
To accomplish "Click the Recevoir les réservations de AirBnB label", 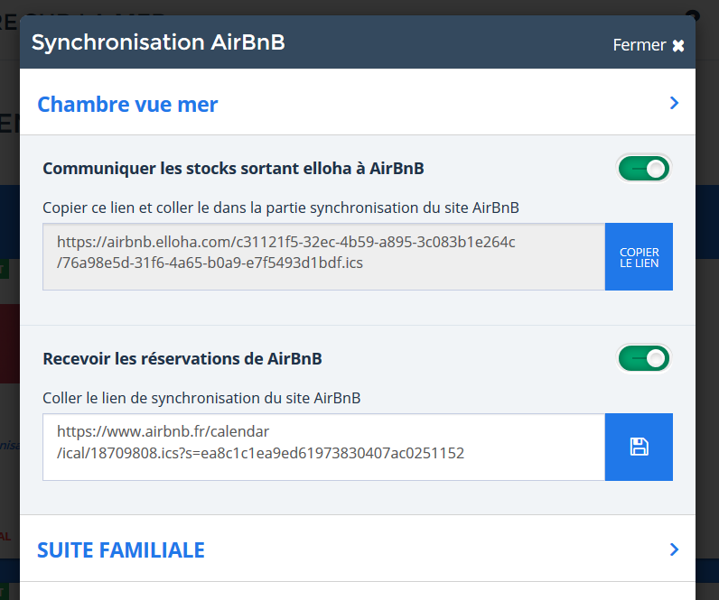I will pyautogui.click(x=182, y=358).
